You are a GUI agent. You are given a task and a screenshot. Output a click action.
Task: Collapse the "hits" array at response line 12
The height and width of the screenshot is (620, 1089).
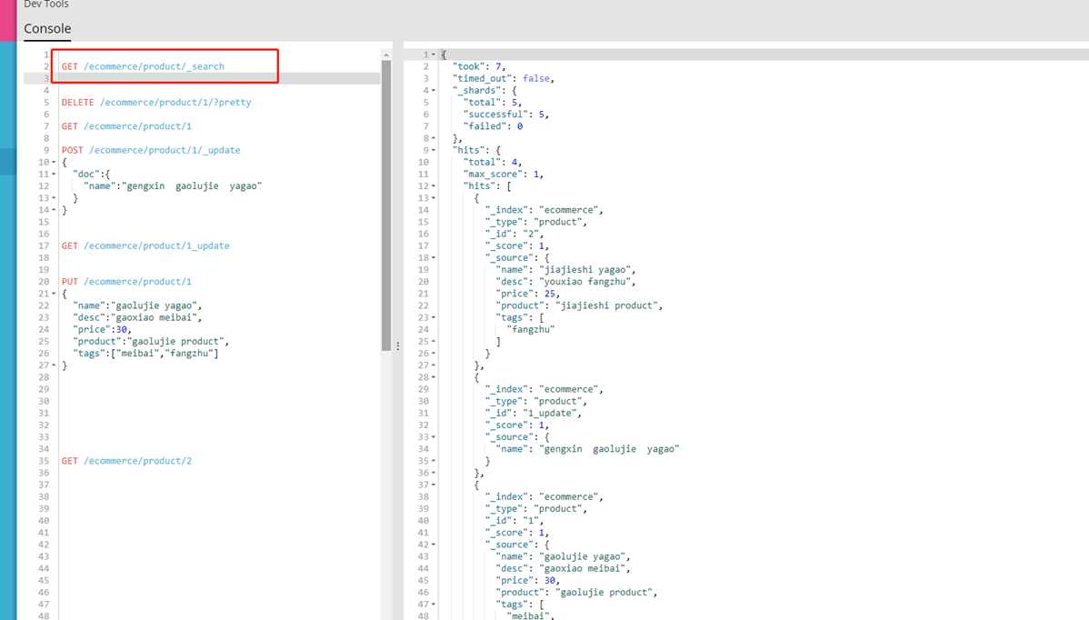435,186
